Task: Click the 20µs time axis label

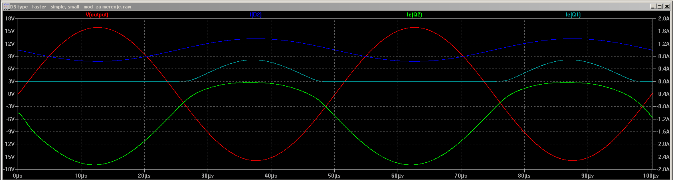Action: pos(144,176)
